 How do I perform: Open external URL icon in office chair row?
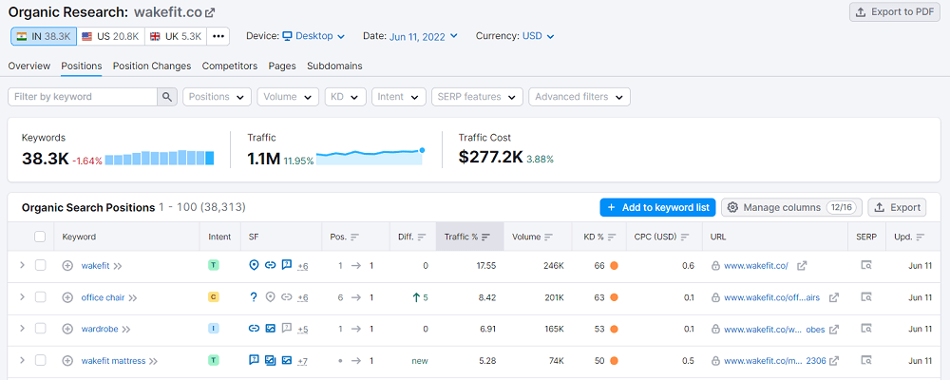click(834, 297)
